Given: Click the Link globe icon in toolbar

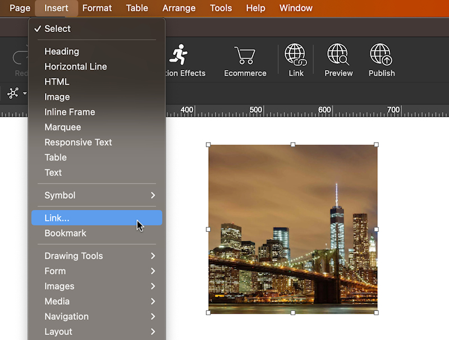Looking at the screenshot, I should point(296,55).
